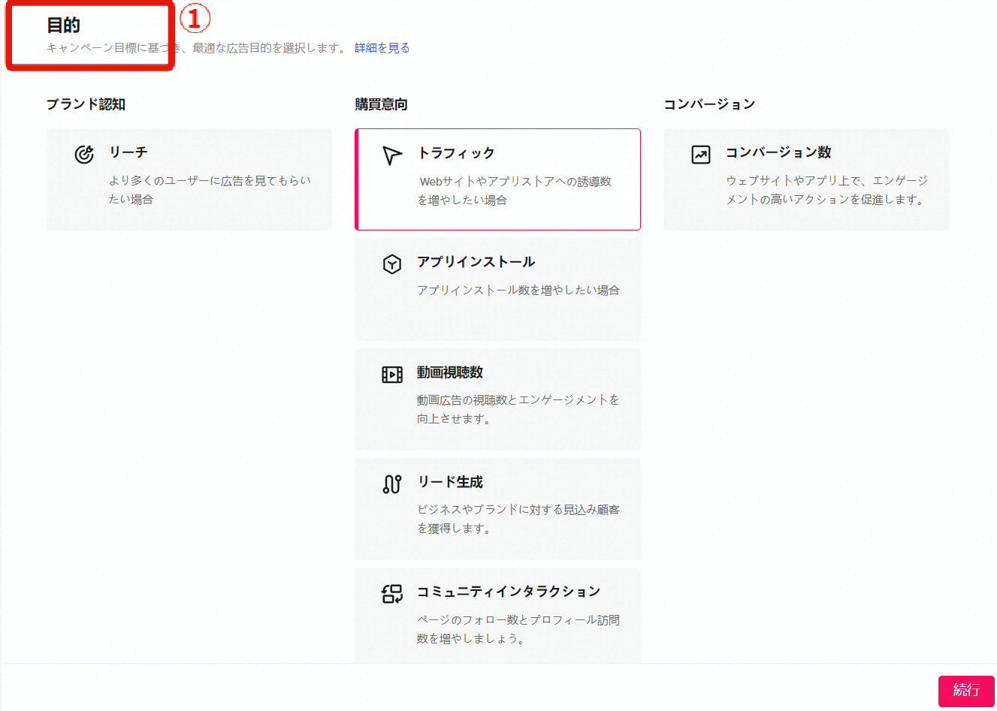This screenshot has width=997, height=711.
Task: Select the トラフィック objective card
Action: [x=497, y=179]
